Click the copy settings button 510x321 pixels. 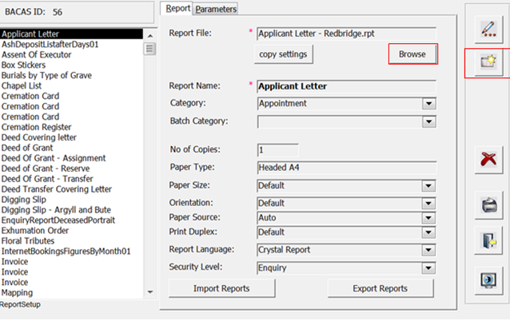283,54
